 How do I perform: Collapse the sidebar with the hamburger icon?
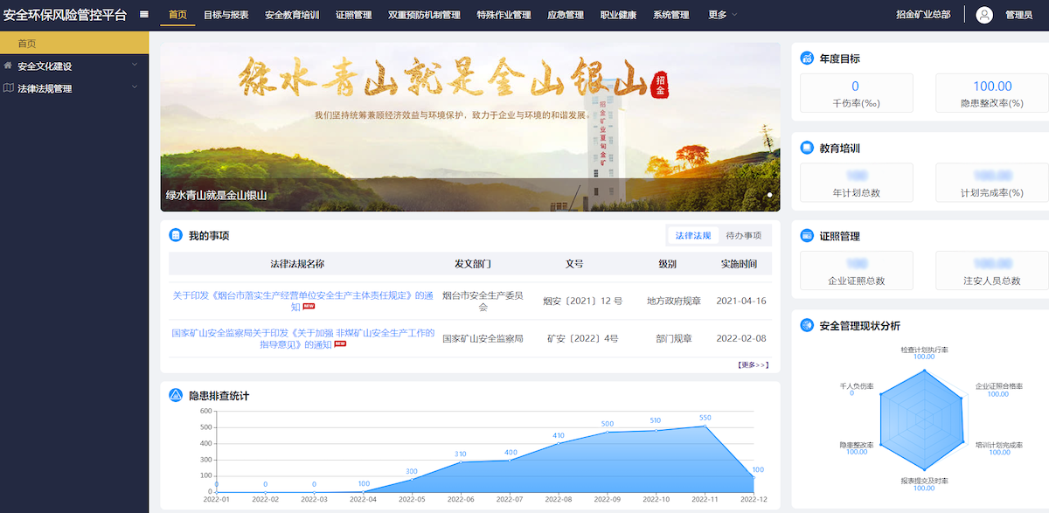pyautogui.click(x=143, y=14)
